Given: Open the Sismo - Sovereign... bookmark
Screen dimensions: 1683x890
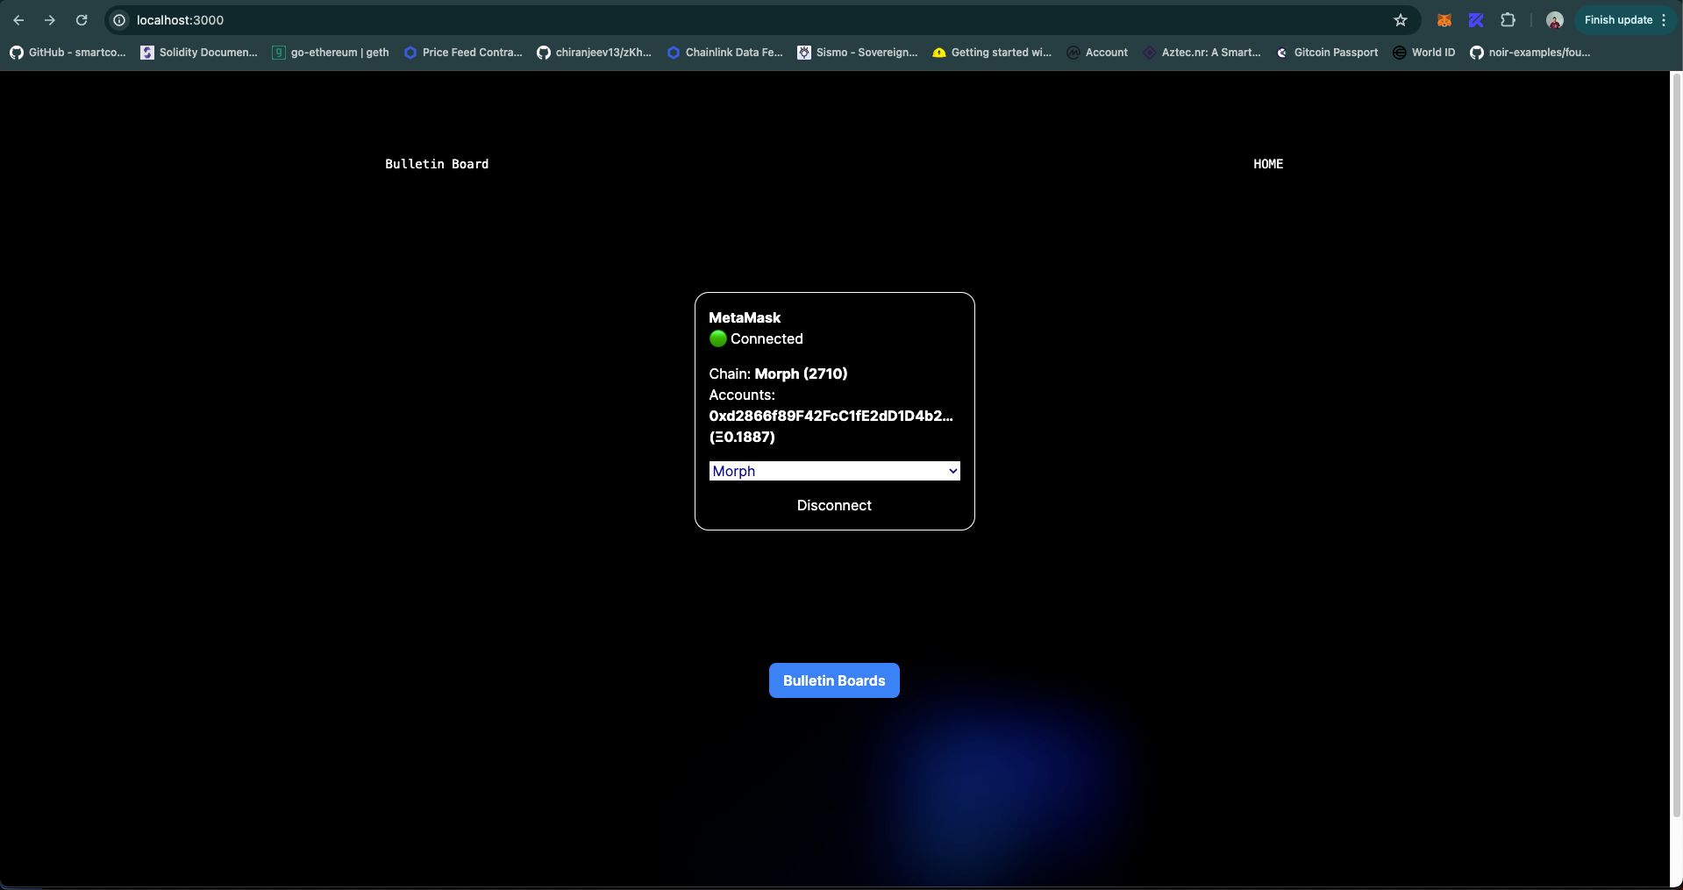Looking at the screenshot, I should 858,53.
